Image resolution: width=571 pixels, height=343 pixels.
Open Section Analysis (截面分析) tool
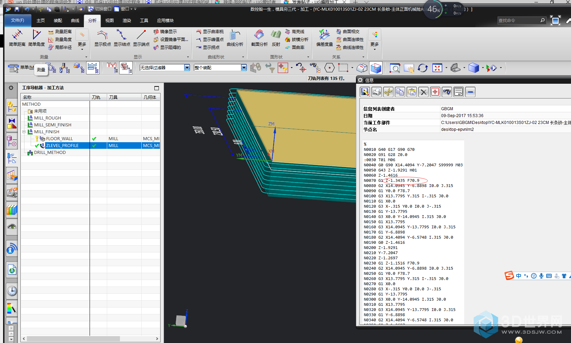(259, 38)
